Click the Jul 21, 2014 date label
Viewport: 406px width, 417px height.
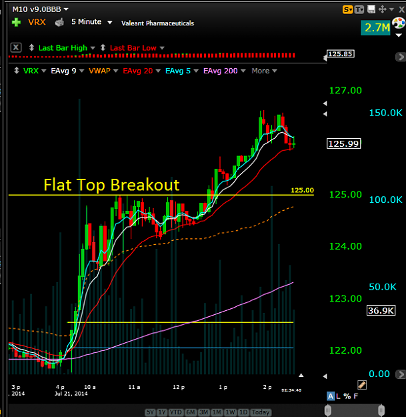[x=71, y=394]
